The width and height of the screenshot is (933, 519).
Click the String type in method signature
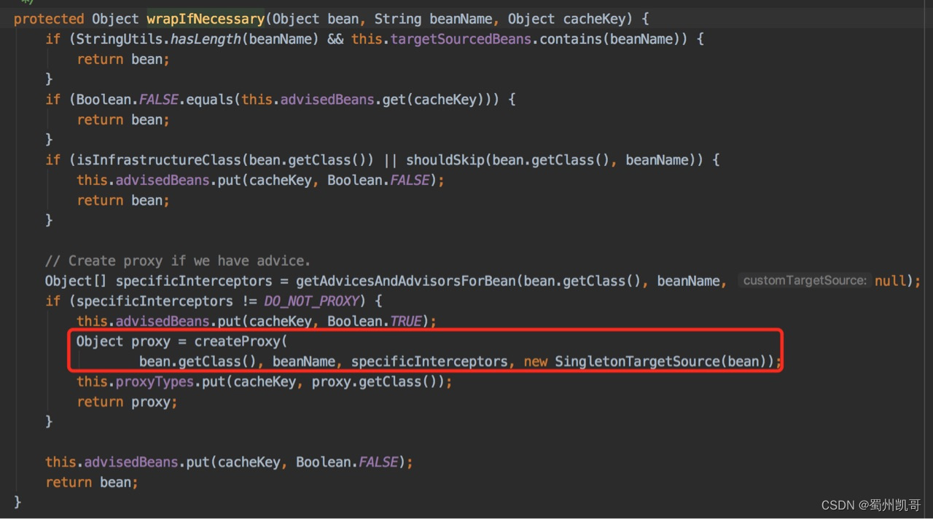click(x=398, y=18)
